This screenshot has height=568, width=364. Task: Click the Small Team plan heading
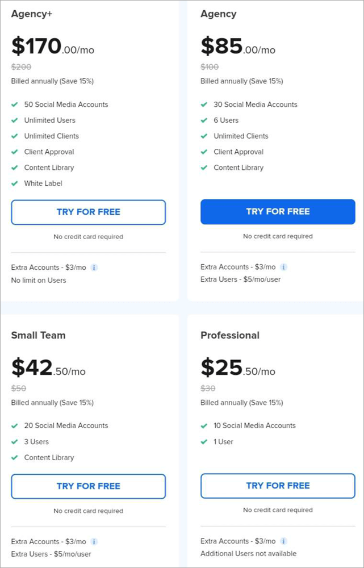[38, 335]
